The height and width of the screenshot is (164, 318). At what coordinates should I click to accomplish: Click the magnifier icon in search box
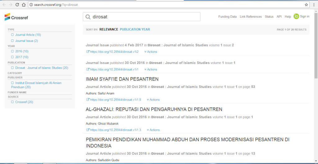pyautogui.click(x=88, y=17)
